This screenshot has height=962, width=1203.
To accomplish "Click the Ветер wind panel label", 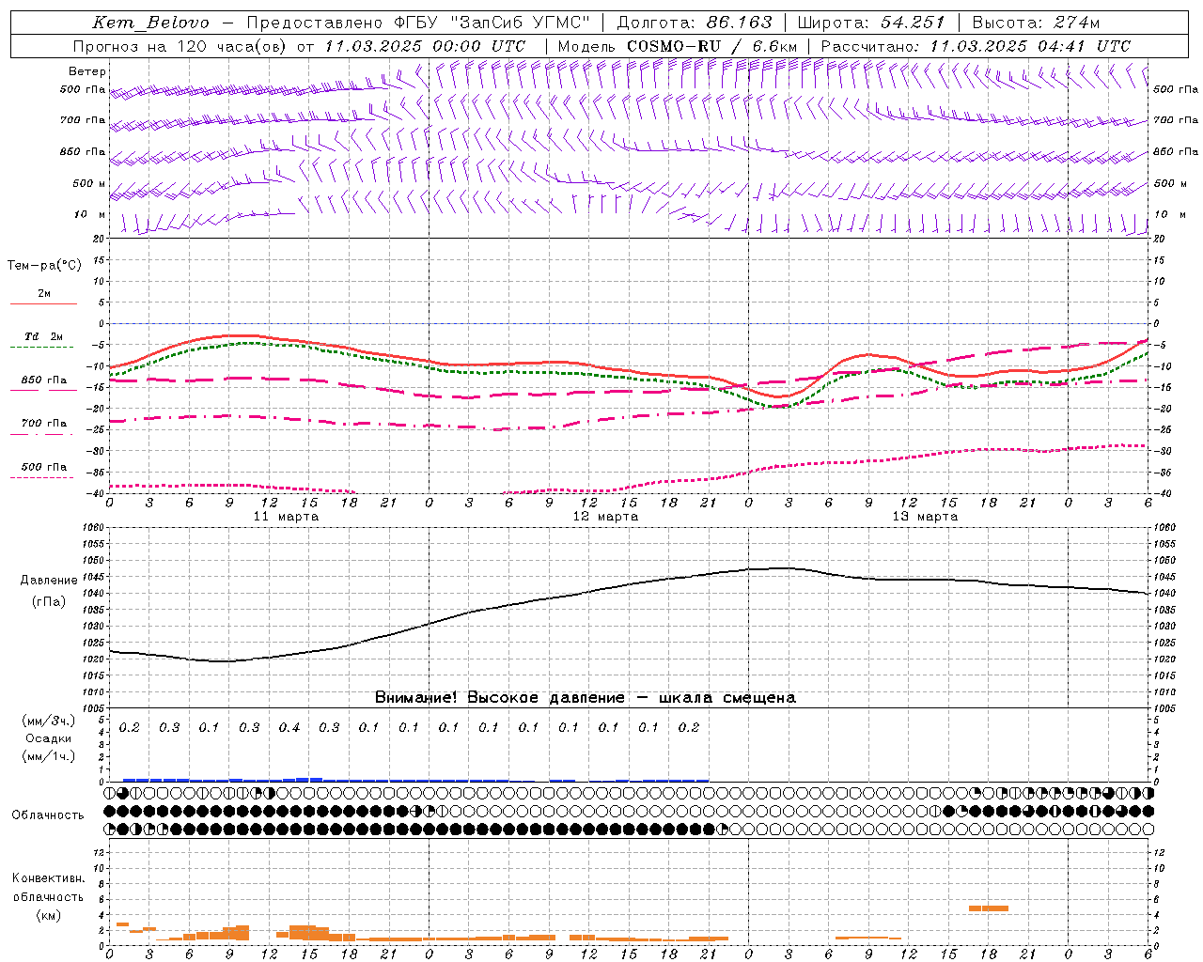I will [87, 71].
